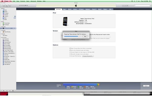This screenshot has width=152, height=98.
Task: Click the capacity usage bar
Action: click(x=81, y=85)
